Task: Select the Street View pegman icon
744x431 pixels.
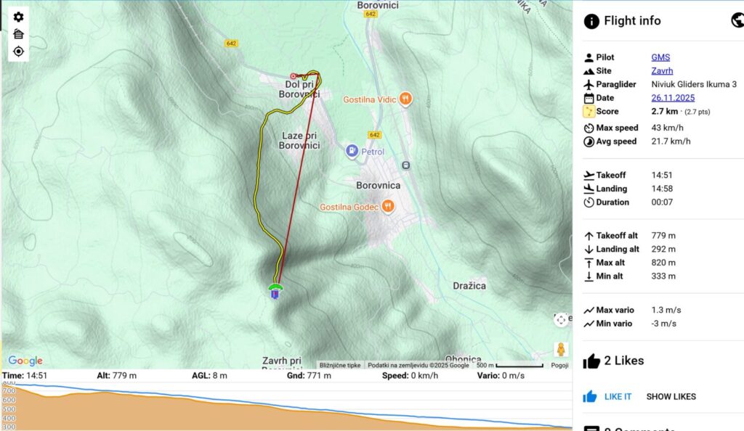Action: pos(561,349)
